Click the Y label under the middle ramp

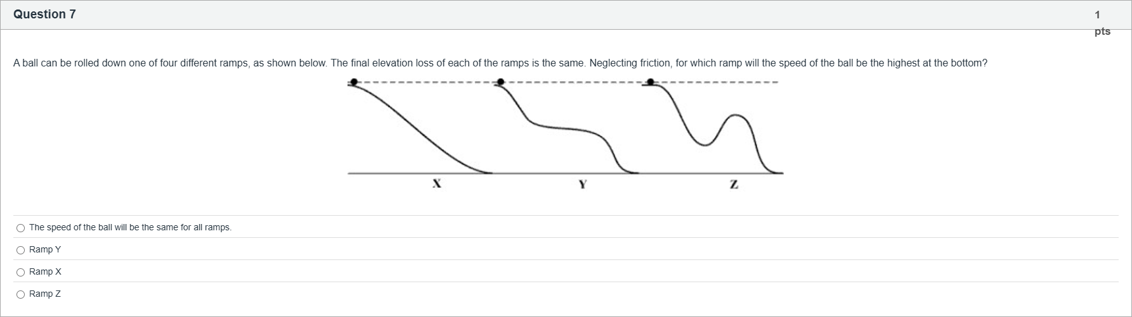(x=583, y=184)
